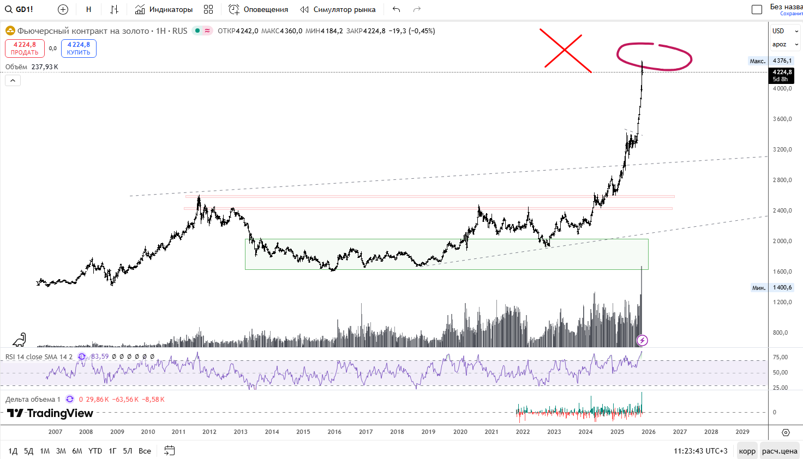Click the add symbol plus icon
This screenshot has height=459, width=803.
[x=63, y=9]
